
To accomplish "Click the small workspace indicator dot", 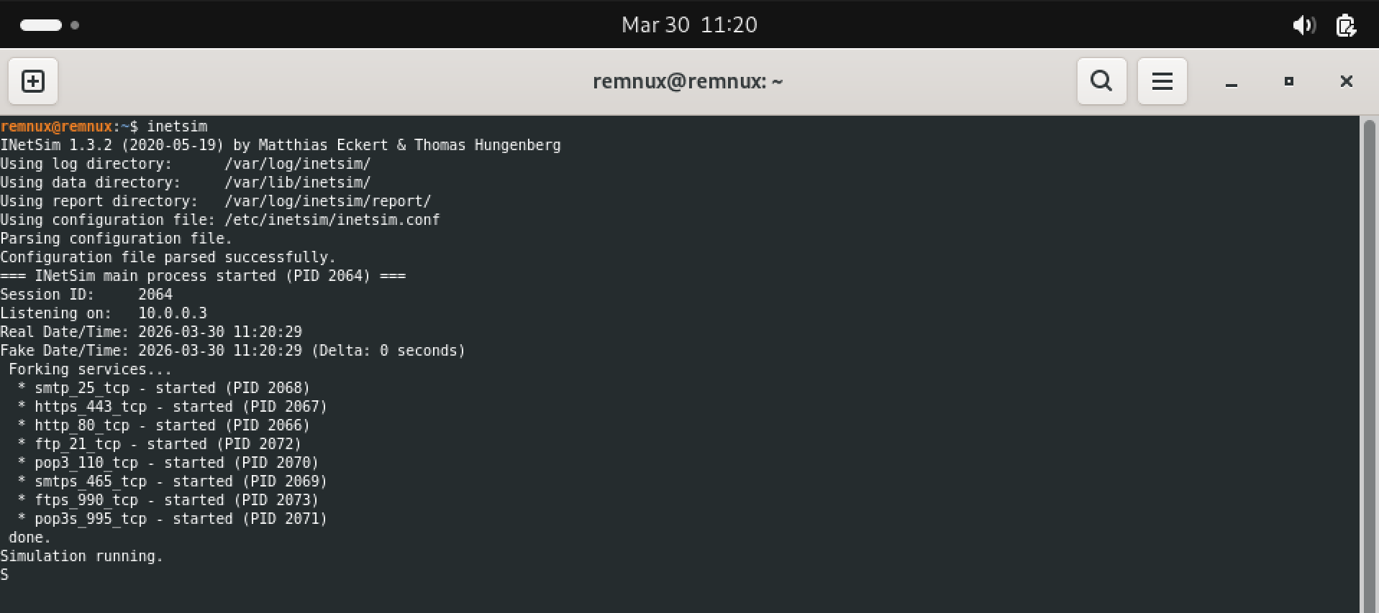I will click(75, 25).
